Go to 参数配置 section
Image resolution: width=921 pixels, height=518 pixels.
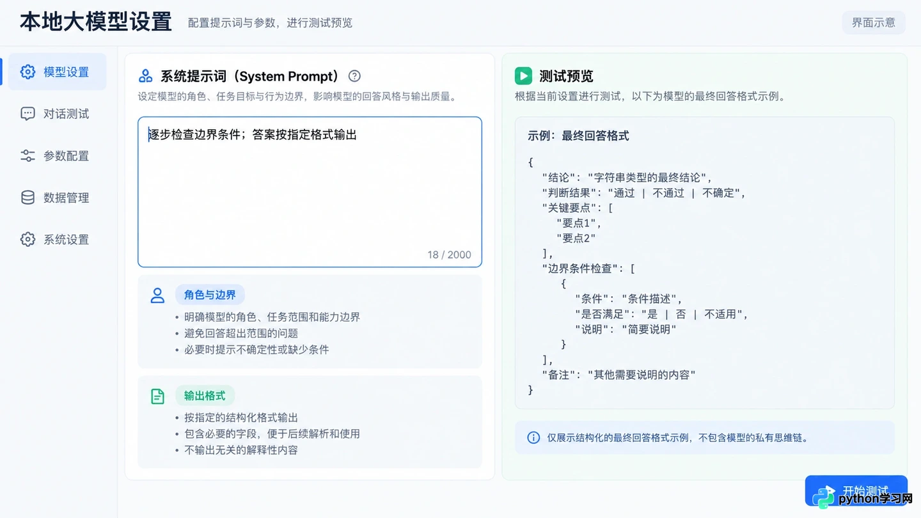(x=58, y=155)
